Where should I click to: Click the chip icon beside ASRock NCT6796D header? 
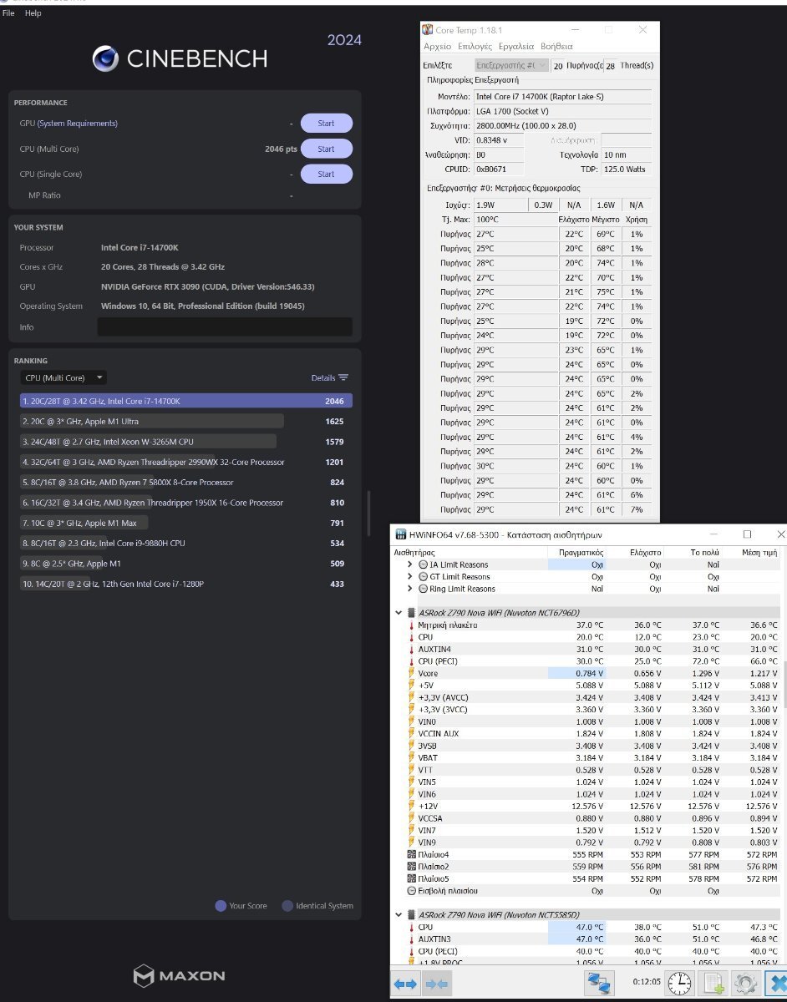coord(411,612)
